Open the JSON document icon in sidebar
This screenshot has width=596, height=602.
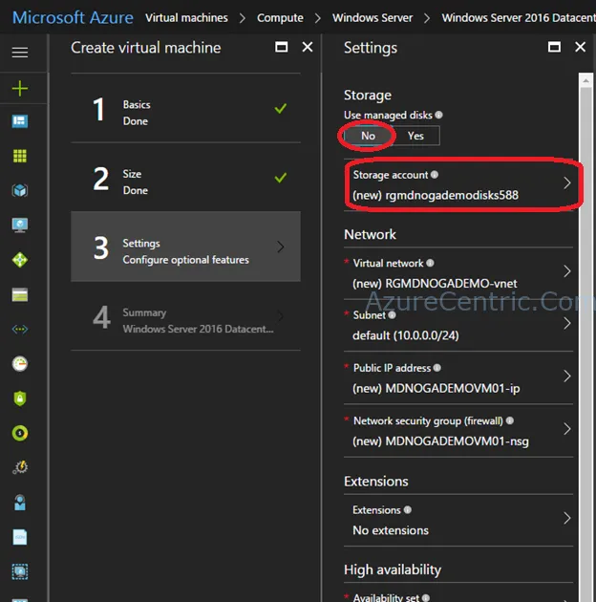click(20, 537)
